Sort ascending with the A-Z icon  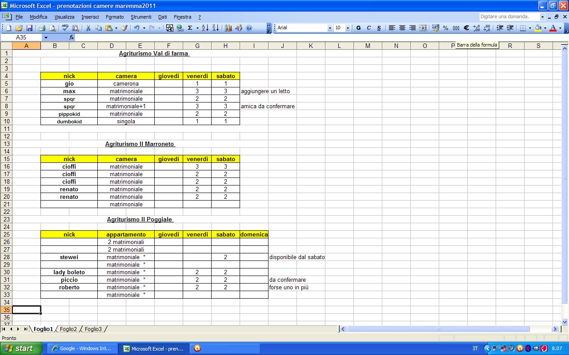(205, 28)
